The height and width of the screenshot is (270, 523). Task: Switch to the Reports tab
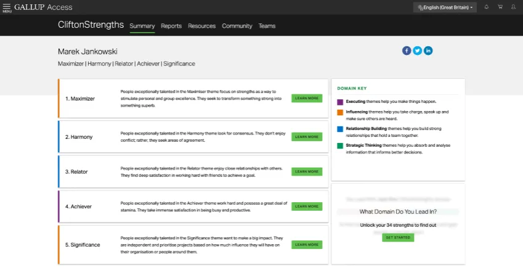[x=171, y=26]
